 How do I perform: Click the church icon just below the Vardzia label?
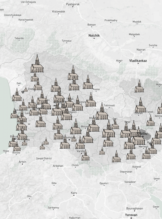(86, 155)
